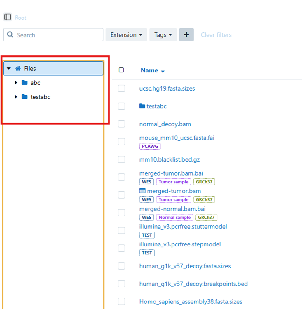Open the ucsc.hg19.fasta.sizes file
The height and width of the screenshot is (309, 302).
tap(167, 88)
